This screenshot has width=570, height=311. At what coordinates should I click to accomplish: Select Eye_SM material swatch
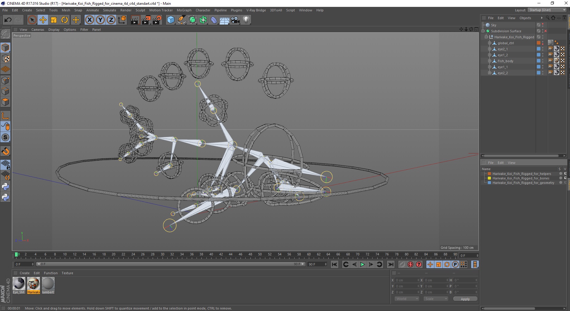click(x=19, y=285)
